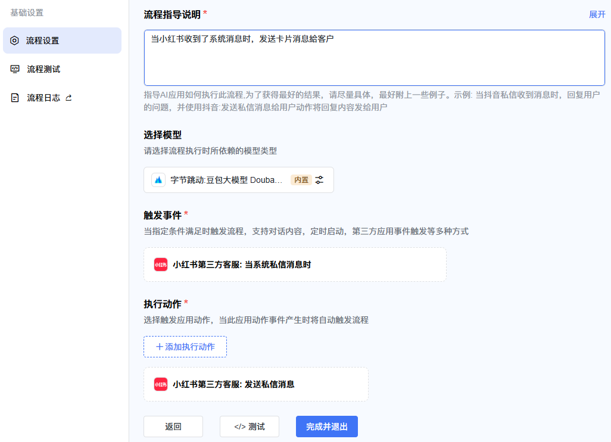Click the 触发事件 heading

163,216
